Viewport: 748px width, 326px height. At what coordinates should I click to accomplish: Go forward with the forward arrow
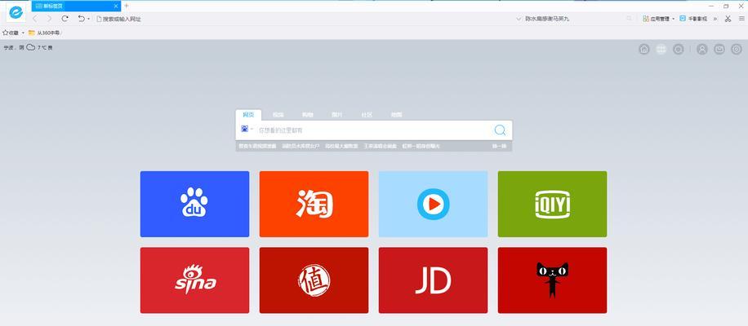click(x=49, y=19)
